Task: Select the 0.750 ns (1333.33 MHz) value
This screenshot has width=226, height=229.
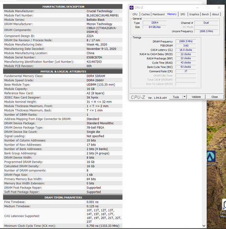Action: [103, 226]
